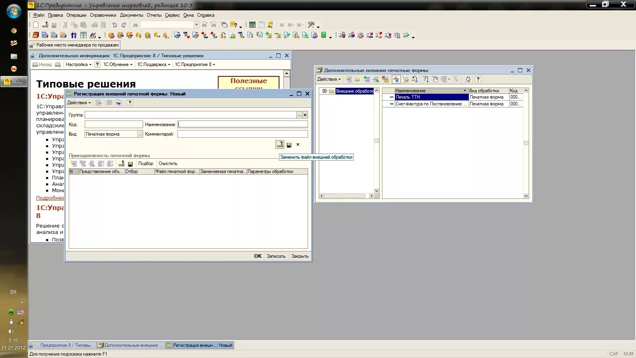Click the M+ memory button in toolbar
The width and height of the screenshot is (636, 358).
[291, 25]
